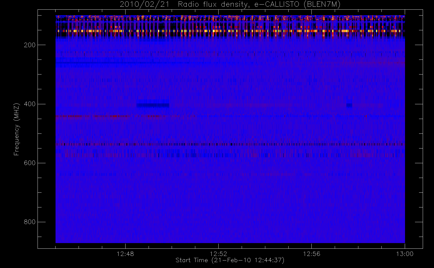The width and height of the screenshot is (434, 268).
Task: Click the 'Start Time (21-Feb-10 12:44:37)' label
Action: pos(230,260)
